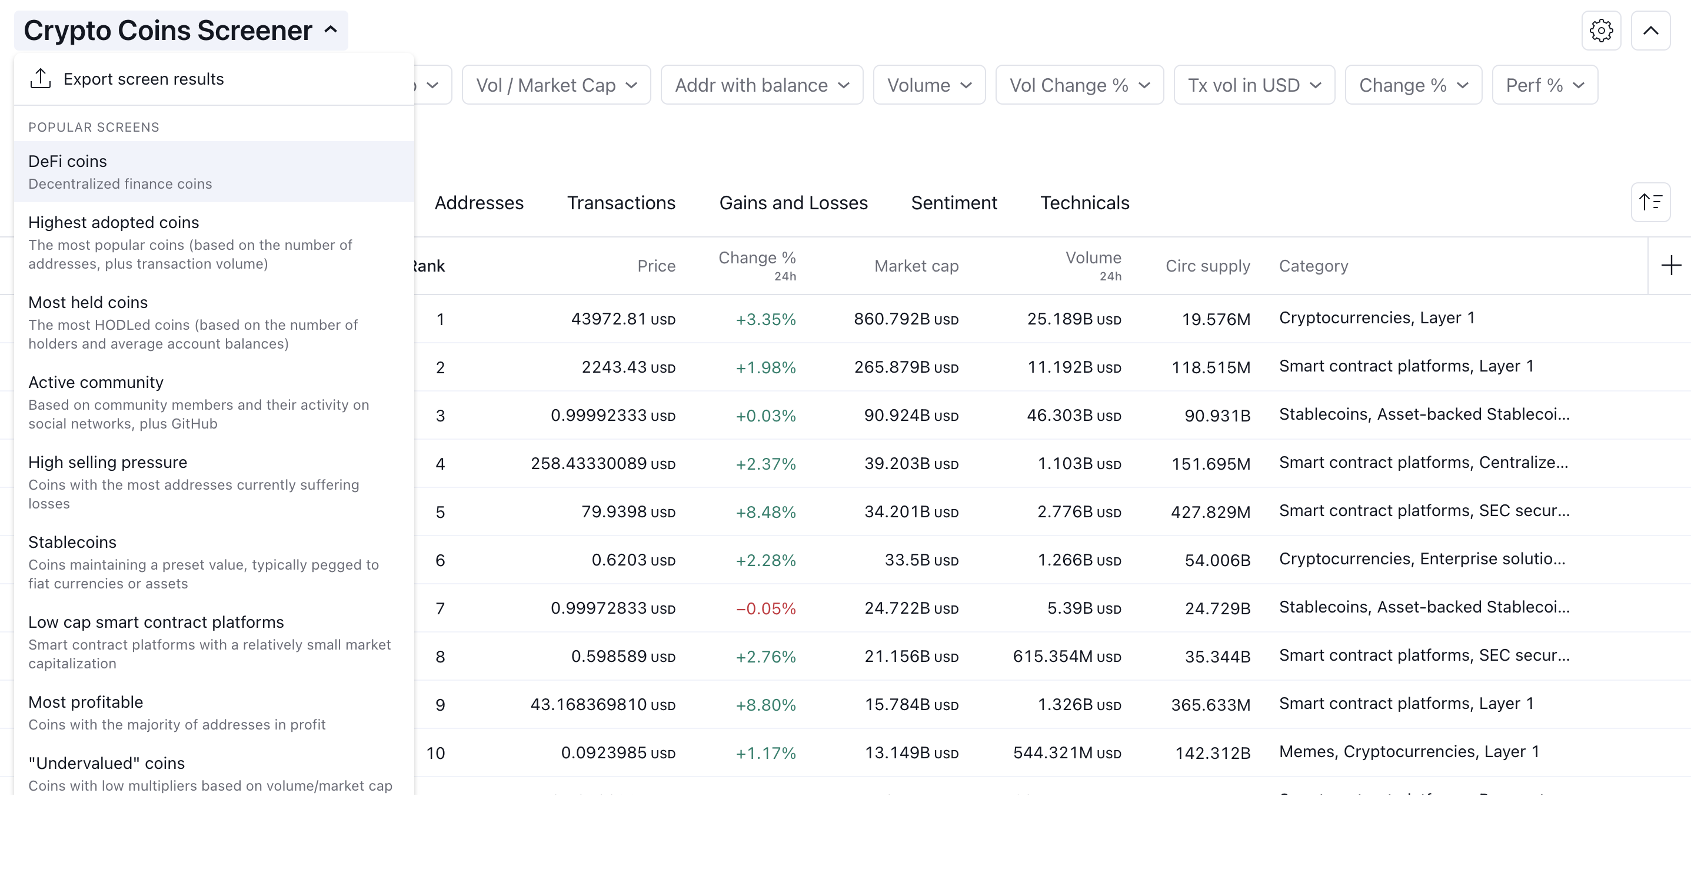
Task: Open the Tx vol in USD filter
Action: coord(1254,85)
